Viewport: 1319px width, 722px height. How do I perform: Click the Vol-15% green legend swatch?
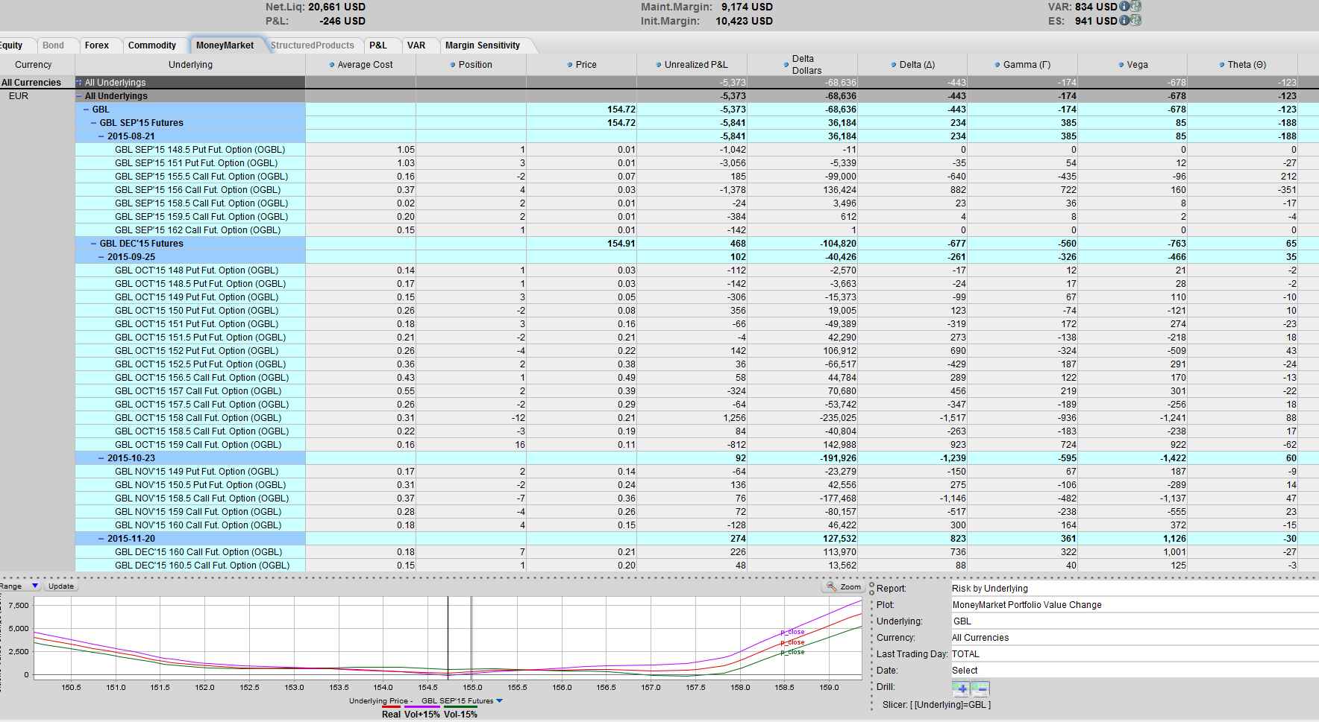pyautogui.click(x=460, y=707)
